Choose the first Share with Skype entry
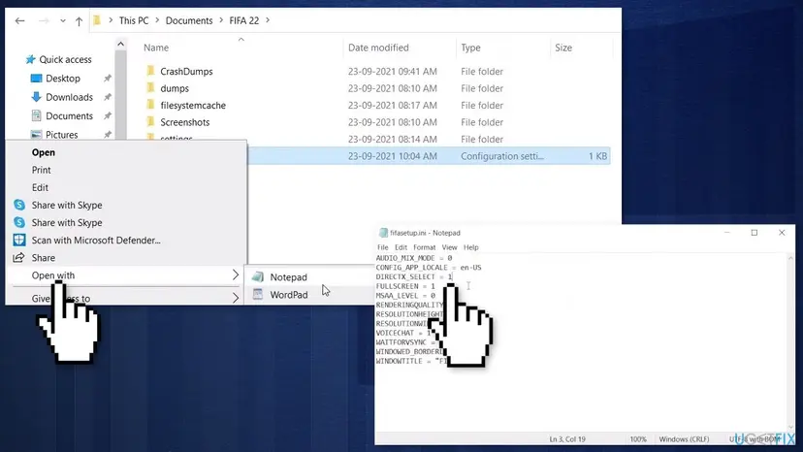This screenshot has height=452, width=803. tap(67, 205)
